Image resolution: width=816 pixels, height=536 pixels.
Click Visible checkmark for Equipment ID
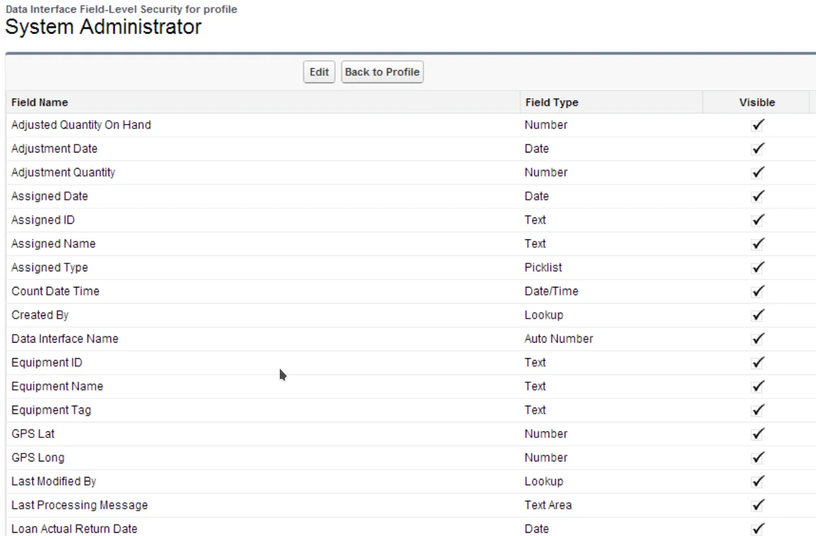coord(758,363)
